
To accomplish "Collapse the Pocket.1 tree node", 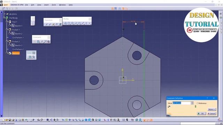I will tap(7, 30).
